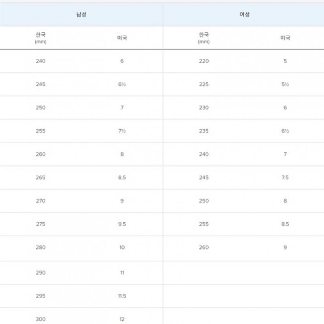Click the 한국 (mm) header under 남성
This screenshot has width=324, height=324.
(40, 38)
